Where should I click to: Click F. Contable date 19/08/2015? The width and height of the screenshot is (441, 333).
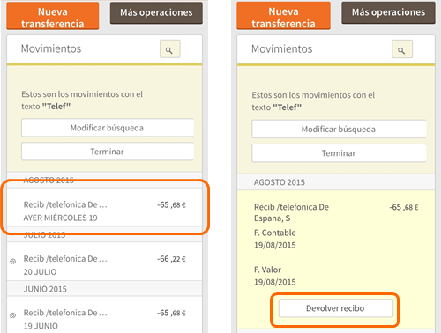275,245
